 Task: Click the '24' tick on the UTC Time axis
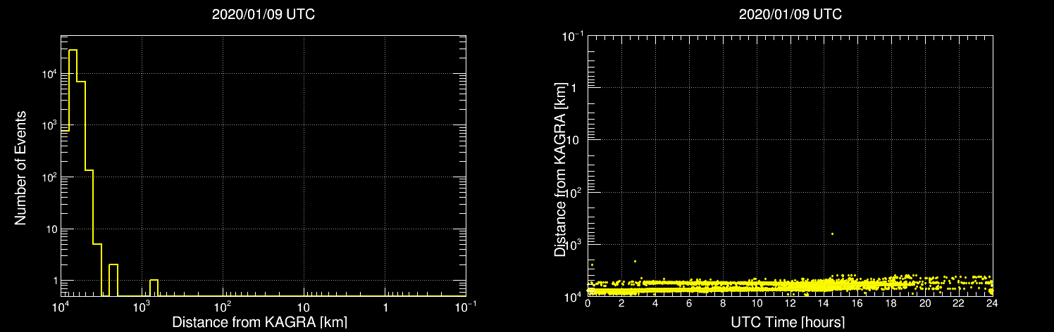coord(993,303)
